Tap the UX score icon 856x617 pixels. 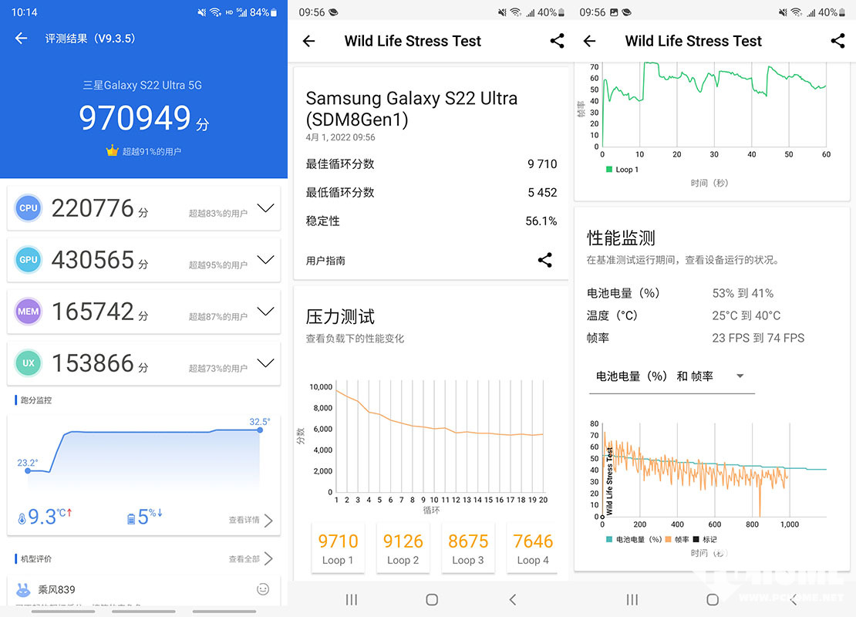[29, 363]
